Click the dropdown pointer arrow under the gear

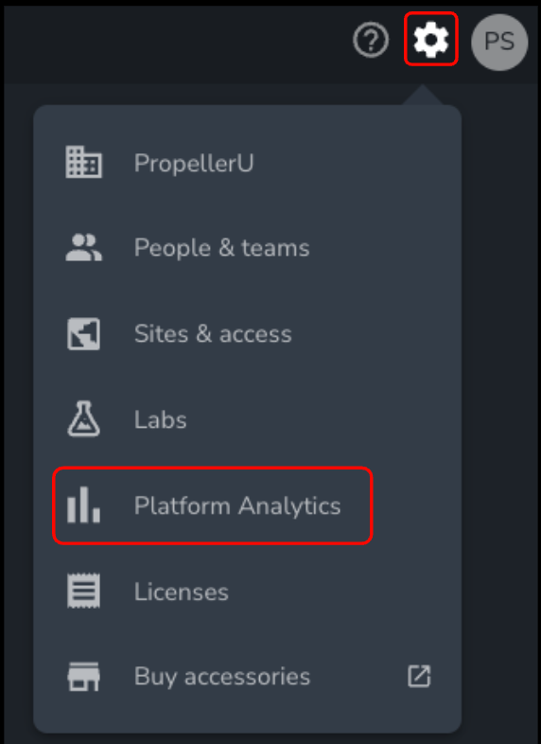[x=422, y=95]
